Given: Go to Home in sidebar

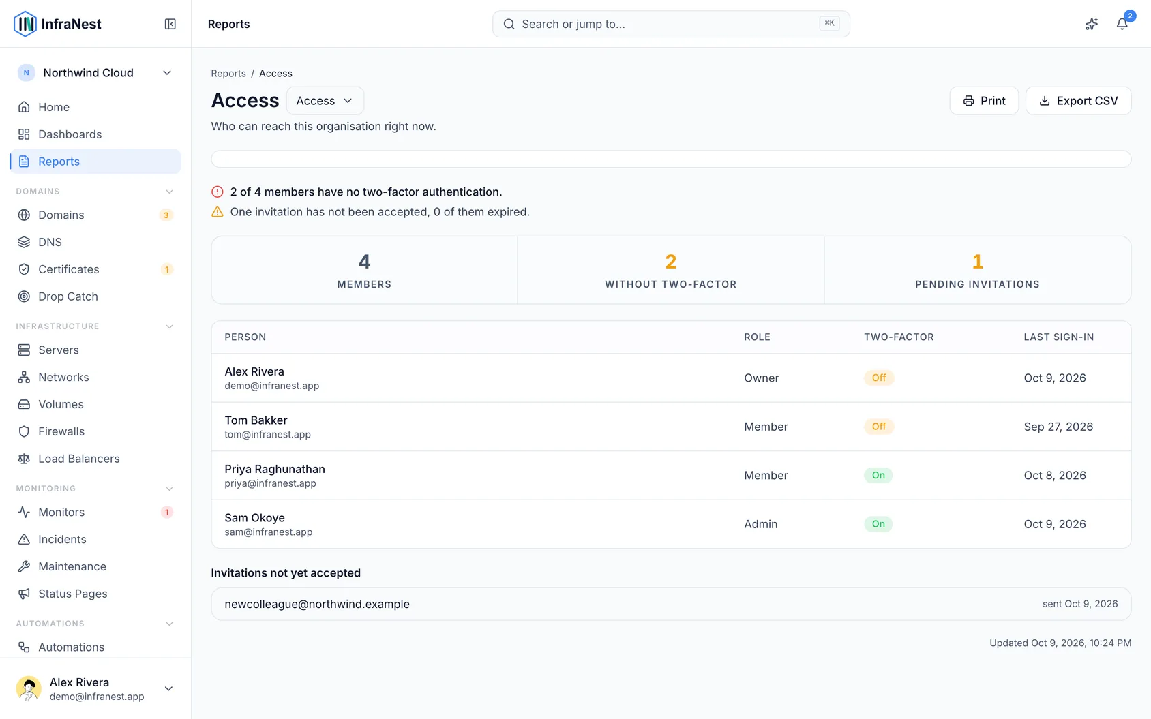Looking at the screenshot, I should click(x=95, y=107).
